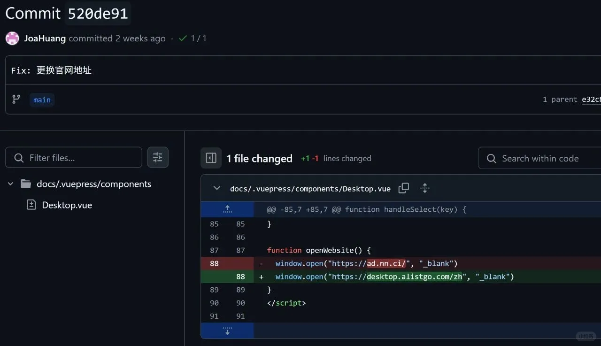Expand hidden lines above the hunk
This screenshot has width=601, height=346.
click(228, 209)
